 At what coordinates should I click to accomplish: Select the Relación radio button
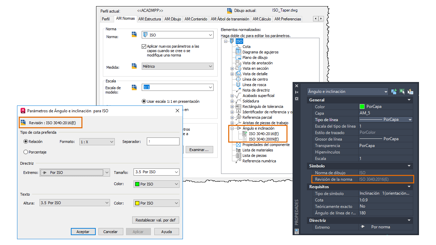[x=26, y=141]
